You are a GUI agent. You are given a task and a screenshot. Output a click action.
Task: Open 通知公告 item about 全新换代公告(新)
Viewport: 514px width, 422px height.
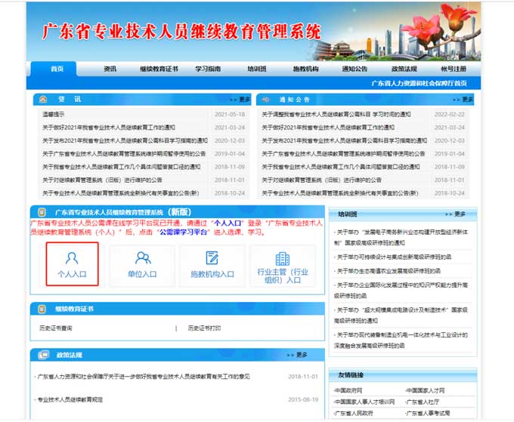click(340, 193)
